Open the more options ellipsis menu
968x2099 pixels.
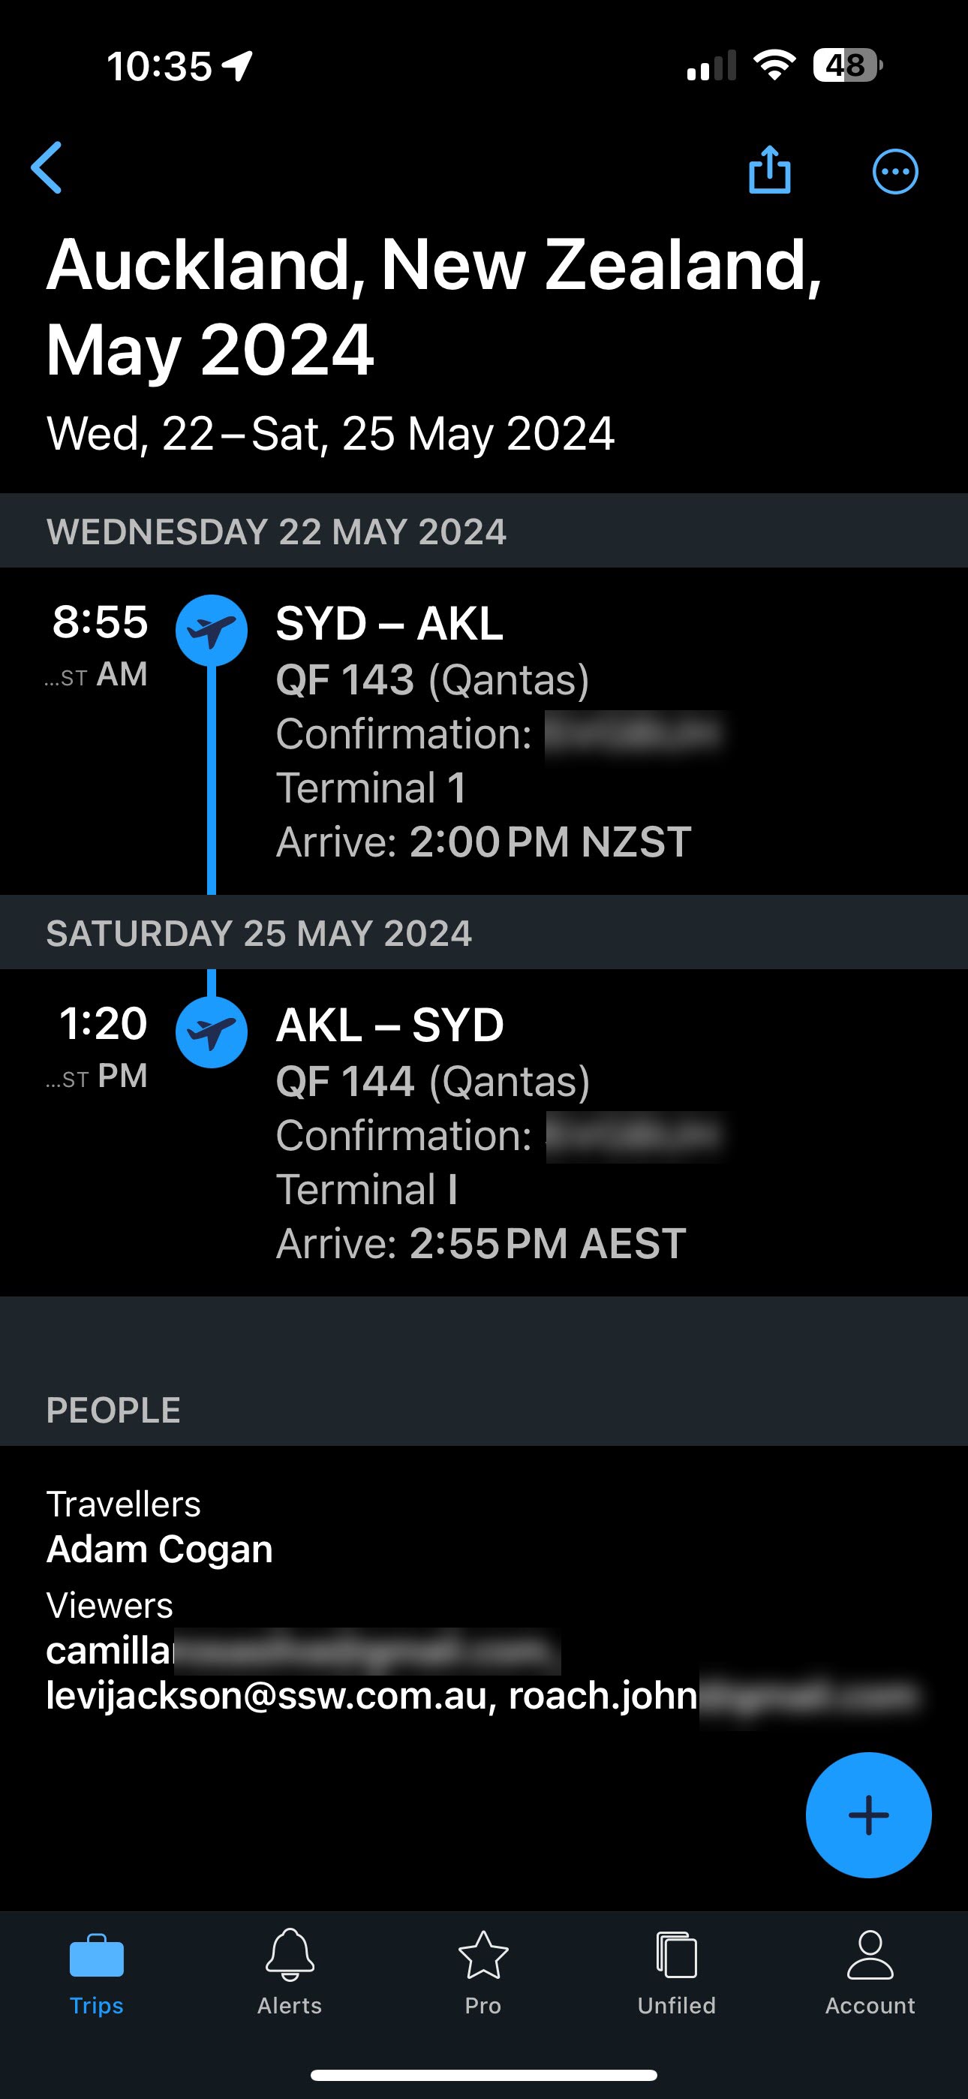point(894,171)
